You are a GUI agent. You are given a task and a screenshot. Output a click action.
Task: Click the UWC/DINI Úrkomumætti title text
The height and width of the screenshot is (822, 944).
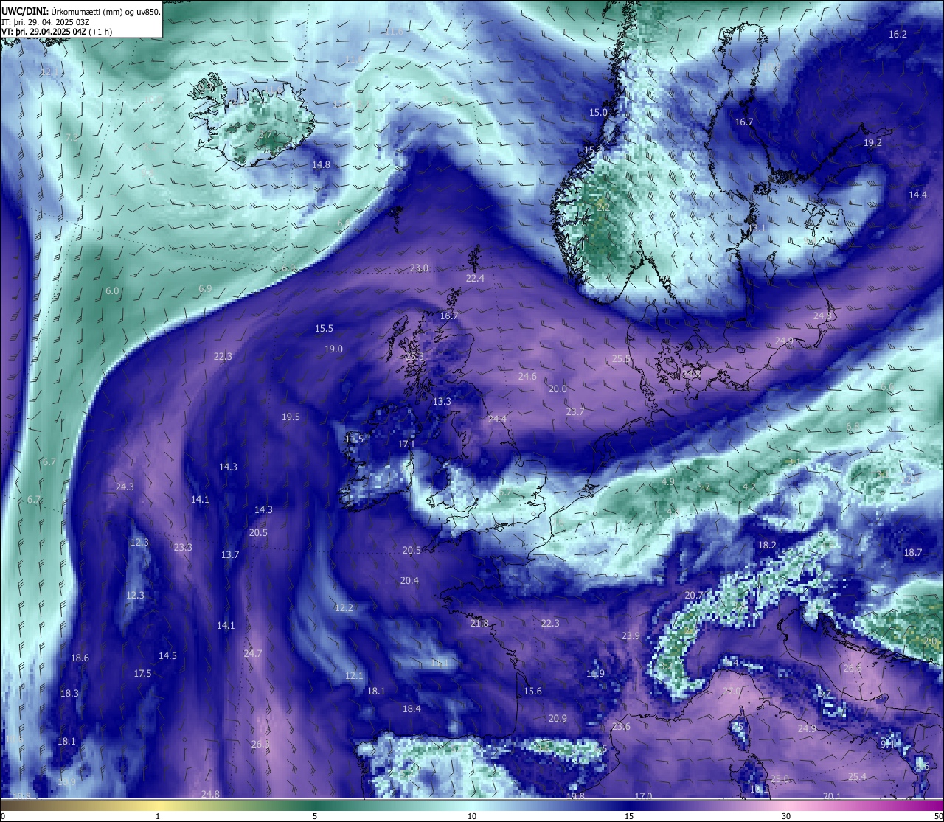point(81,11)
